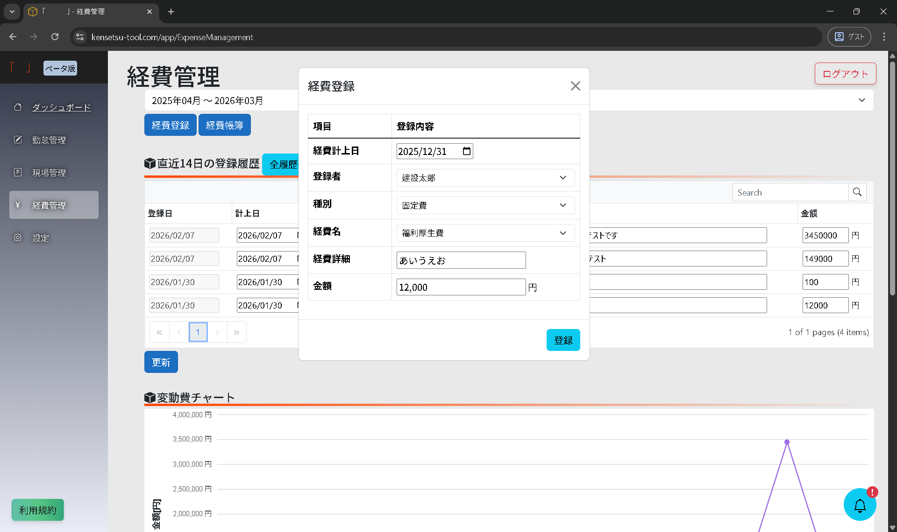Click the ゲスト profile icon in browser toolbar

click(839, 36)
